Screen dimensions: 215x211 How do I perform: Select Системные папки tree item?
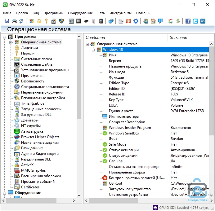[x=36, y=59]
